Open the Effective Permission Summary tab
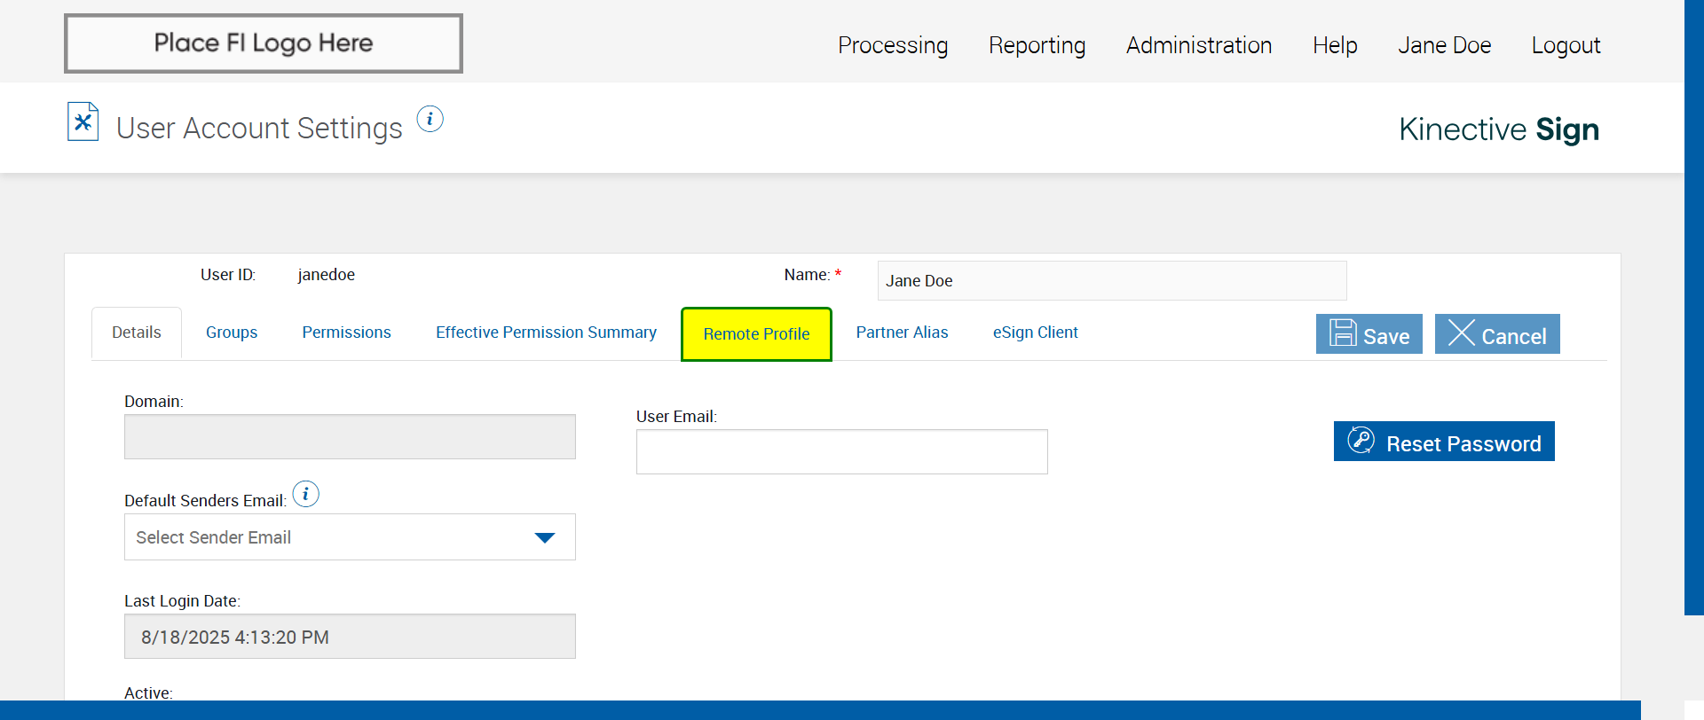Viewport: 1704px width, 720px height. (x=546, y=333)
